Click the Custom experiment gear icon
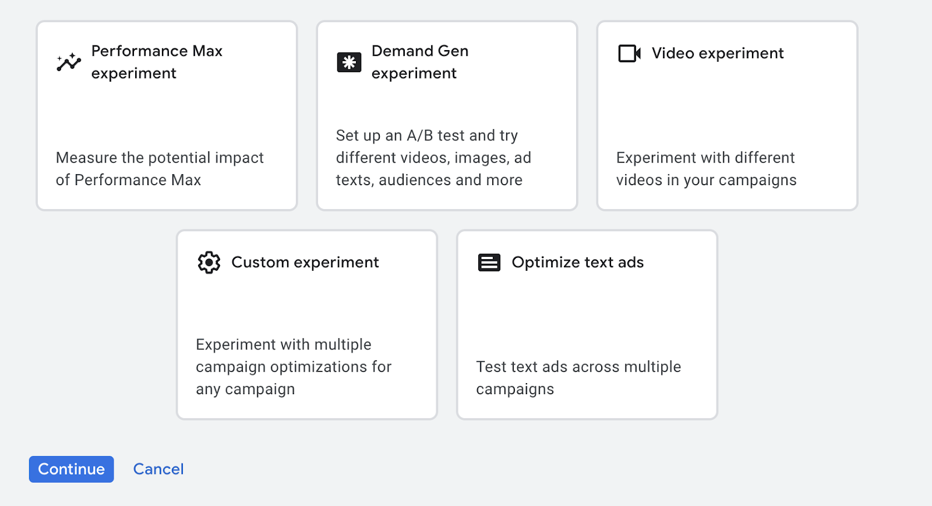 [209, 263]
